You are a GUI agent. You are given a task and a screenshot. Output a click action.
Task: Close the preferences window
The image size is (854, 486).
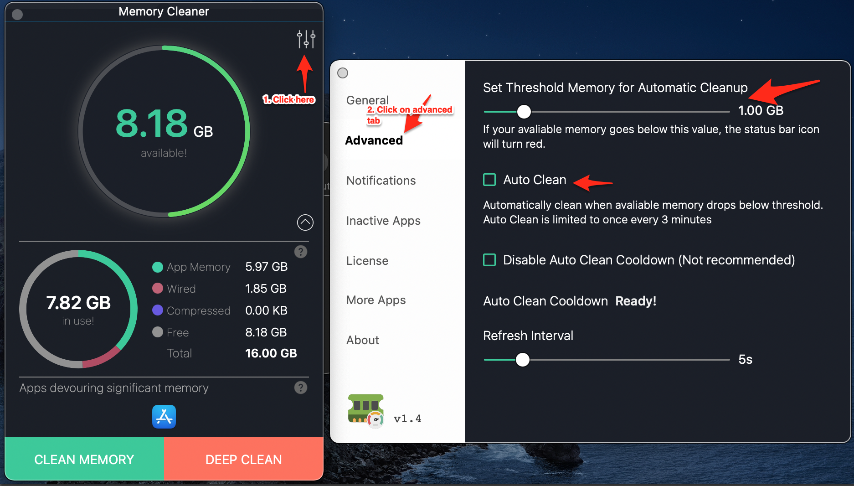tap(343, 73)
